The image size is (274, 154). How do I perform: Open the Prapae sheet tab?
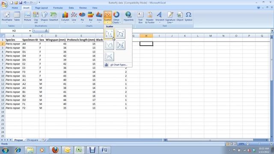pyautogui.click(x=18, y=140)
